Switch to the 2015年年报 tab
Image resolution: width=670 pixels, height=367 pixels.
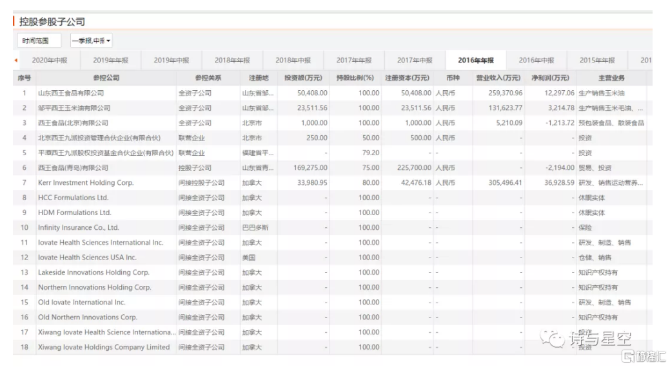(597, 60)
